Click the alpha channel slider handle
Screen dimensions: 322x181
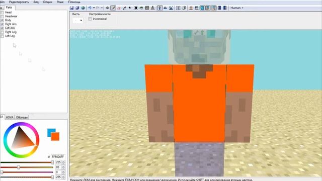tap(52, 177)
